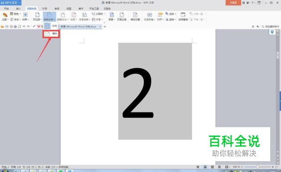
Task: Switch to the Developer Tools (开发工具) tab
Action: point(94,9)
